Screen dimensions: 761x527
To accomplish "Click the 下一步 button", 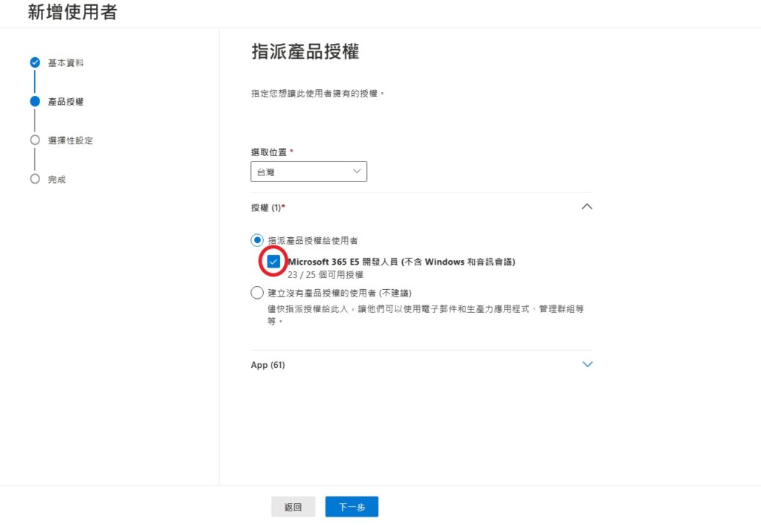I will coord(352,507).
